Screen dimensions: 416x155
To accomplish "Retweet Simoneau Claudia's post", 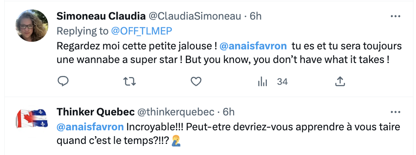I will click(130, 82).
